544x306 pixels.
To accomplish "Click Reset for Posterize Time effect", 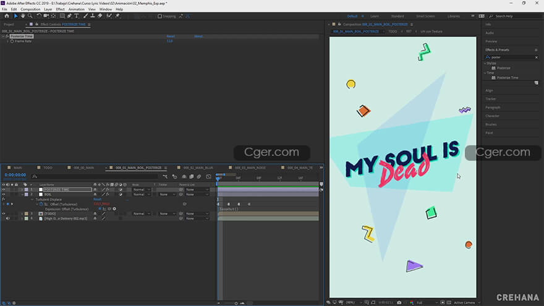I will click(x=171, y=36).
